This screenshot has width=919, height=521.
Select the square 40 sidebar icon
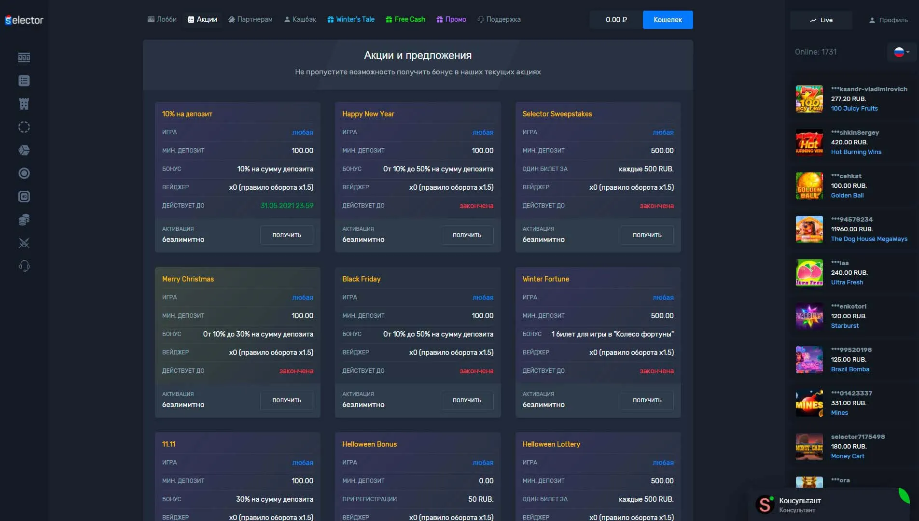[24, 197]
